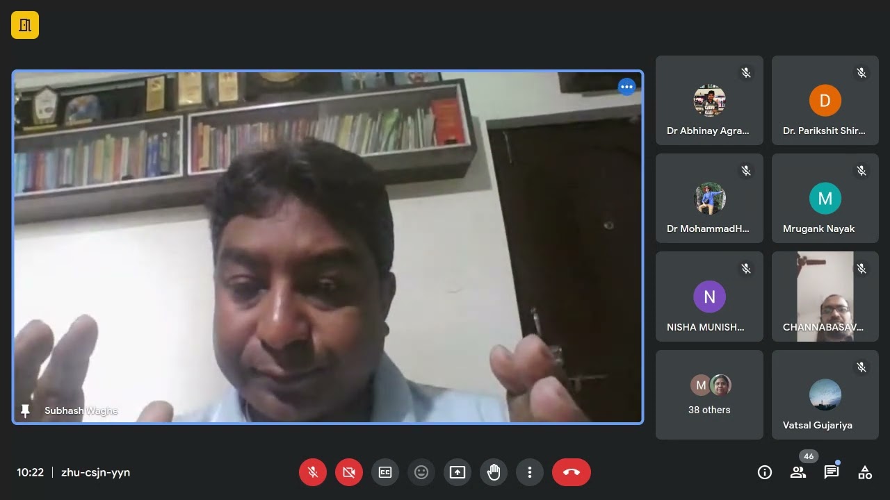The width and height of the screenshot is (890, 500).
Task: Click the yellow breakout room icon
Action: [x=25, y=25]
